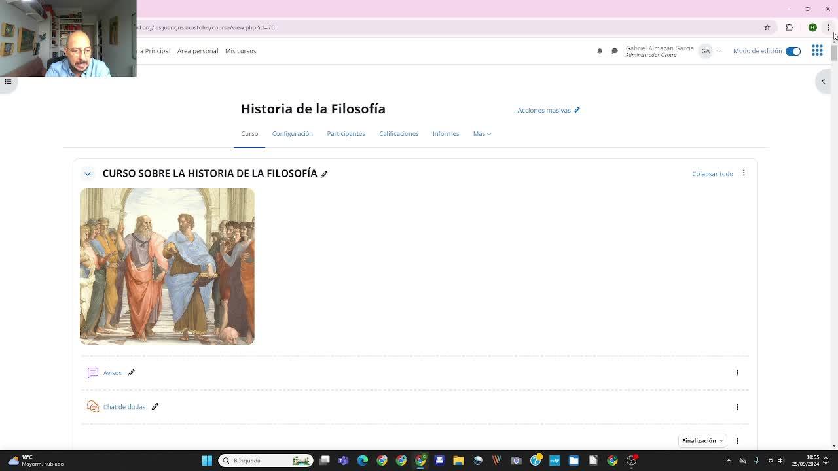Open the section three-dot options menu

[x=744, y=173]
